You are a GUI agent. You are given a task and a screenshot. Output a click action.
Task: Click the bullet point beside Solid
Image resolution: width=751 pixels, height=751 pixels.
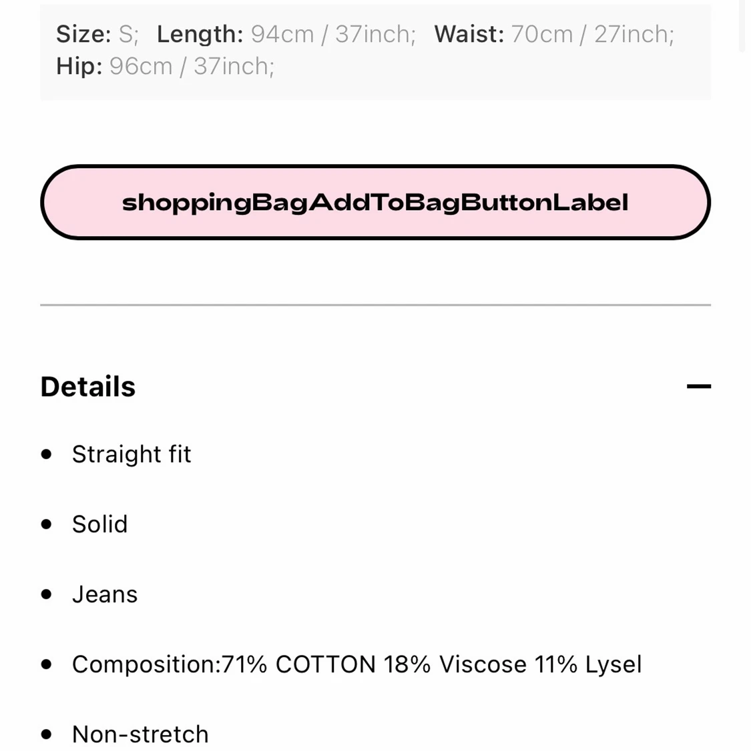(x=46, y=524)
